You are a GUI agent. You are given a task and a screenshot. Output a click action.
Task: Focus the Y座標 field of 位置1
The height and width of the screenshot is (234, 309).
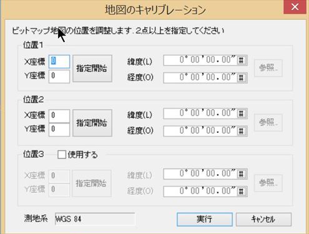(x=59, y=76)
